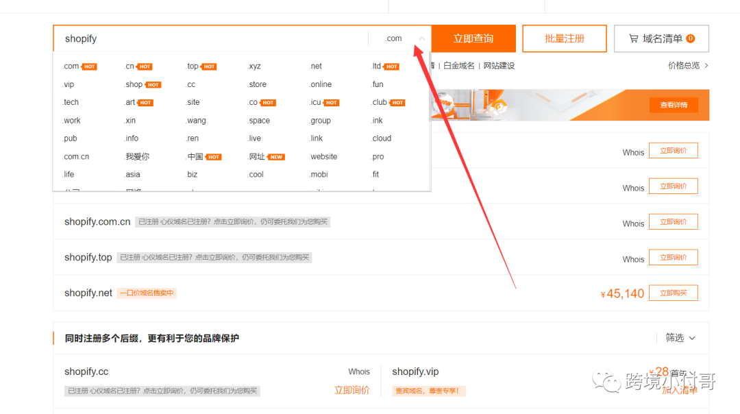Select .group from the suffix list
Image resolution: width=740 pixels, height=414 pixels.
pos(320,121)
